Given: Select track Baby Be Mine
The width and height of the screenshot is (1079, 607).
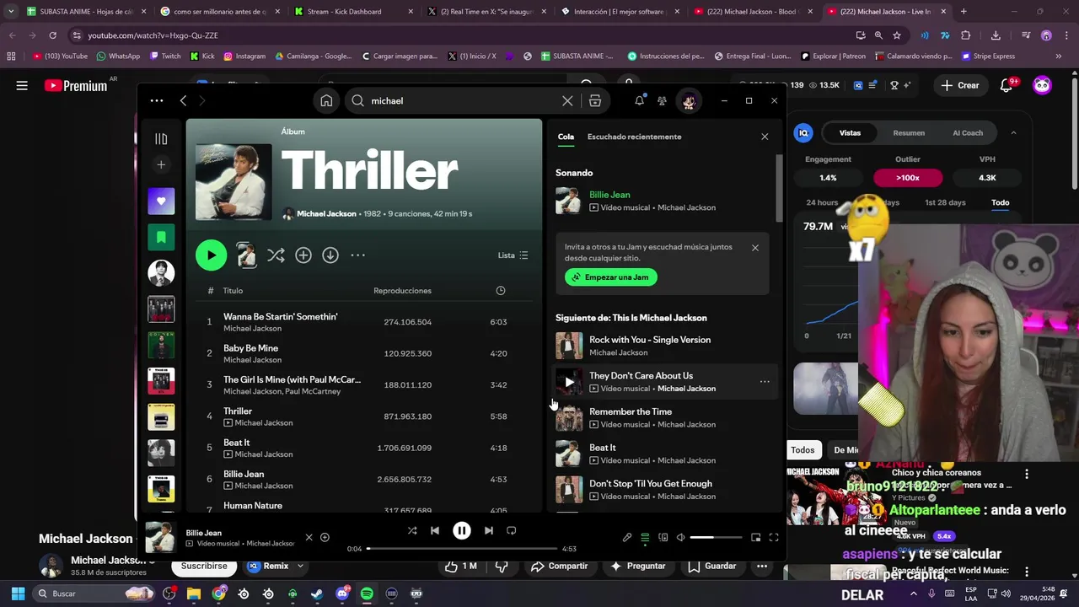Looking at the screenshot, I should 362,353.
